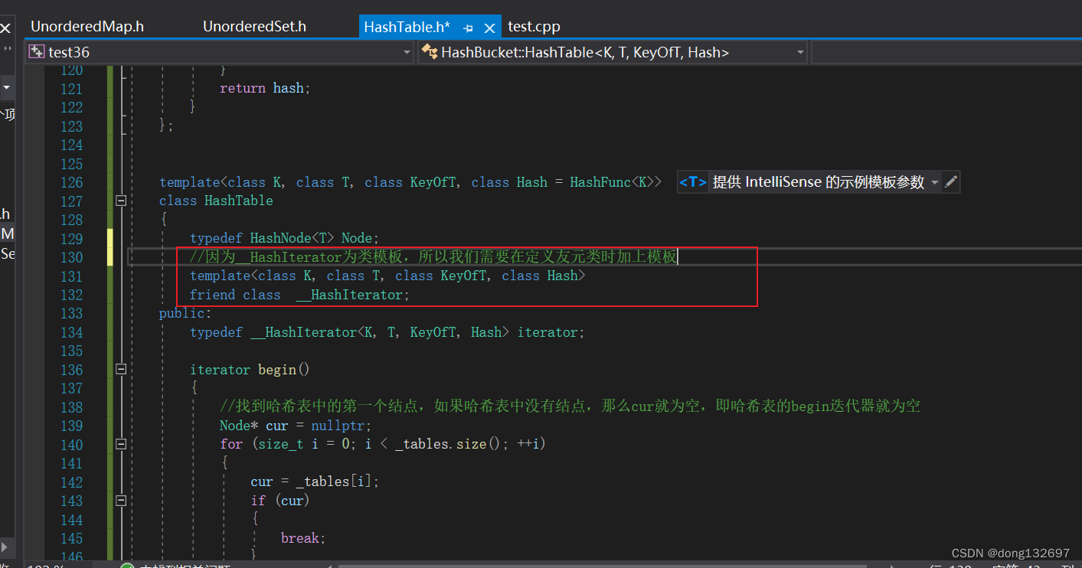
Task: Pin the HashTable.h tab
Action: coord(469,28)
